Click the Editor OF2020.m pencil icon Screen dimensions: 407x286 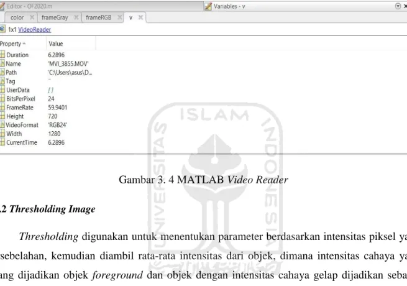(x=2, y=6)
